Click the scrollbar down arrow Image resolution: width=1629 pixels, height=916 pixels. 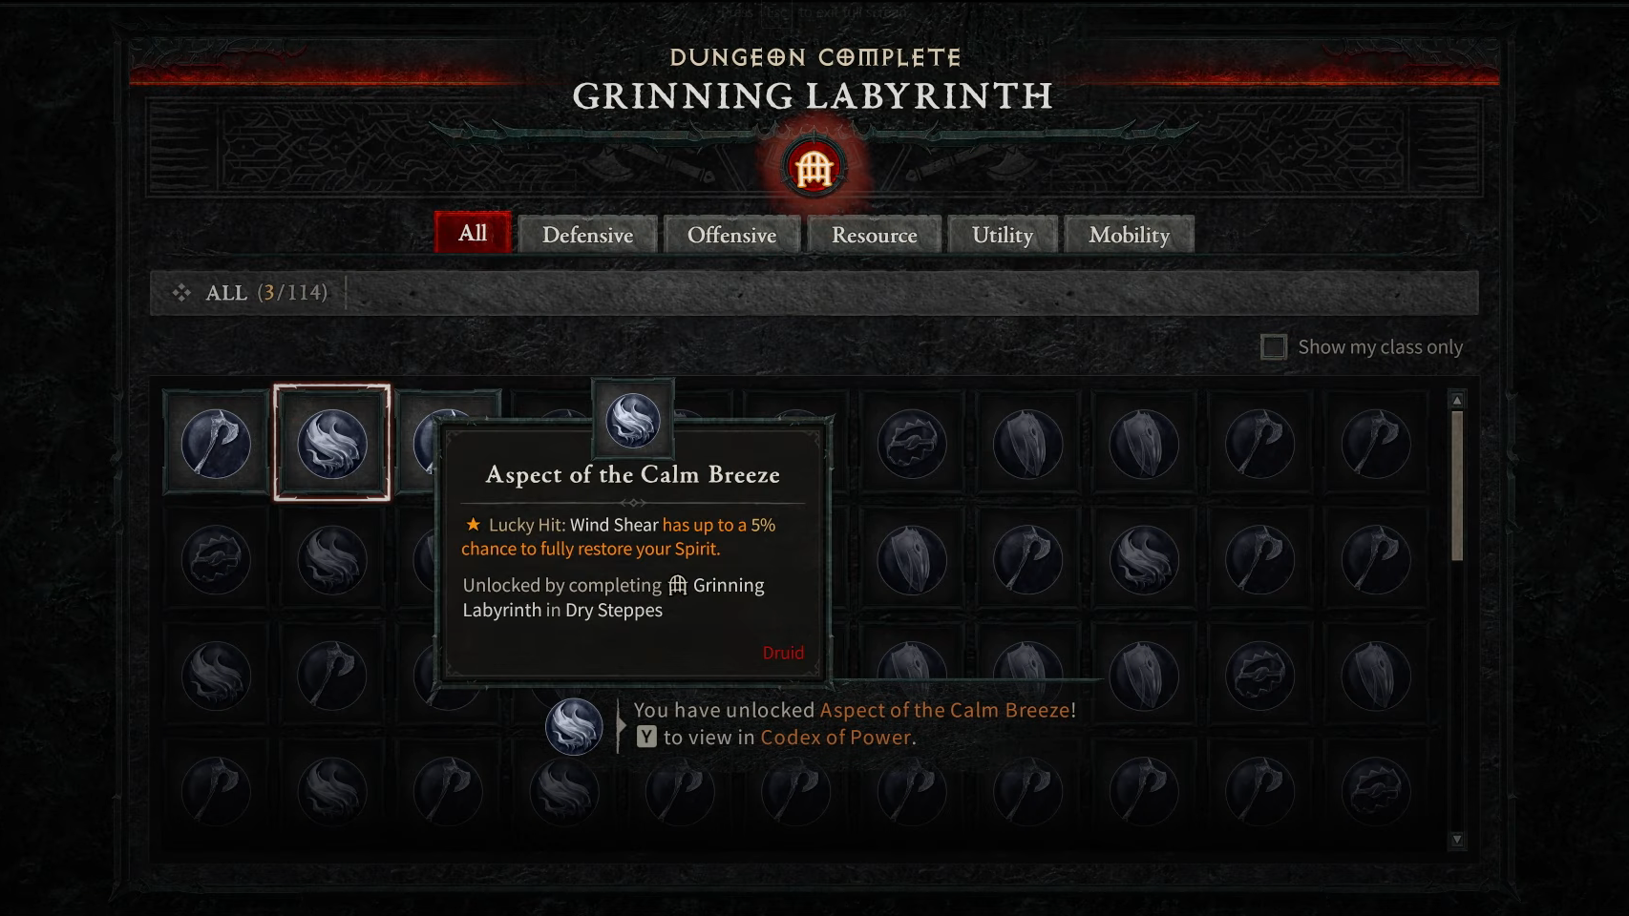tap(1457, 840)
